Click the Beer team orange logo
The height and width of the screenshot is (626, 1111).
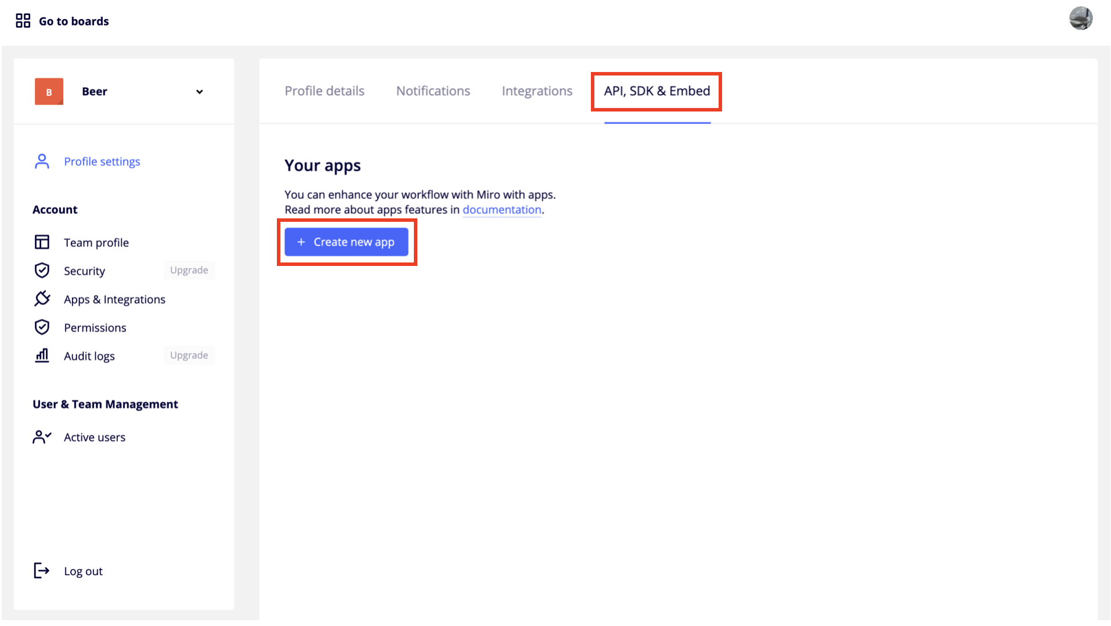[49, 92]
